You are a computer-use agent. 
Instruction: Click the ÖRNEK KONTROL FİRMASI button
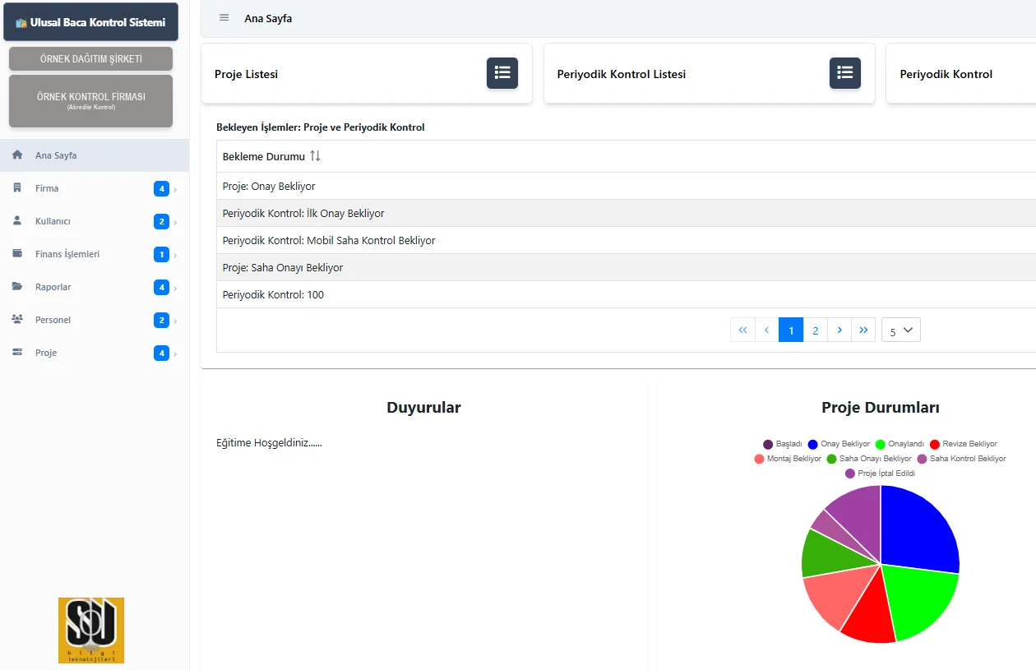click(90, 101)
